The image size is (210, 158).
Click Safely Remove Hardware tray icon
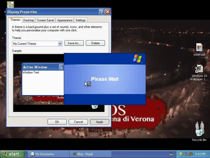[x=186, y=154]
